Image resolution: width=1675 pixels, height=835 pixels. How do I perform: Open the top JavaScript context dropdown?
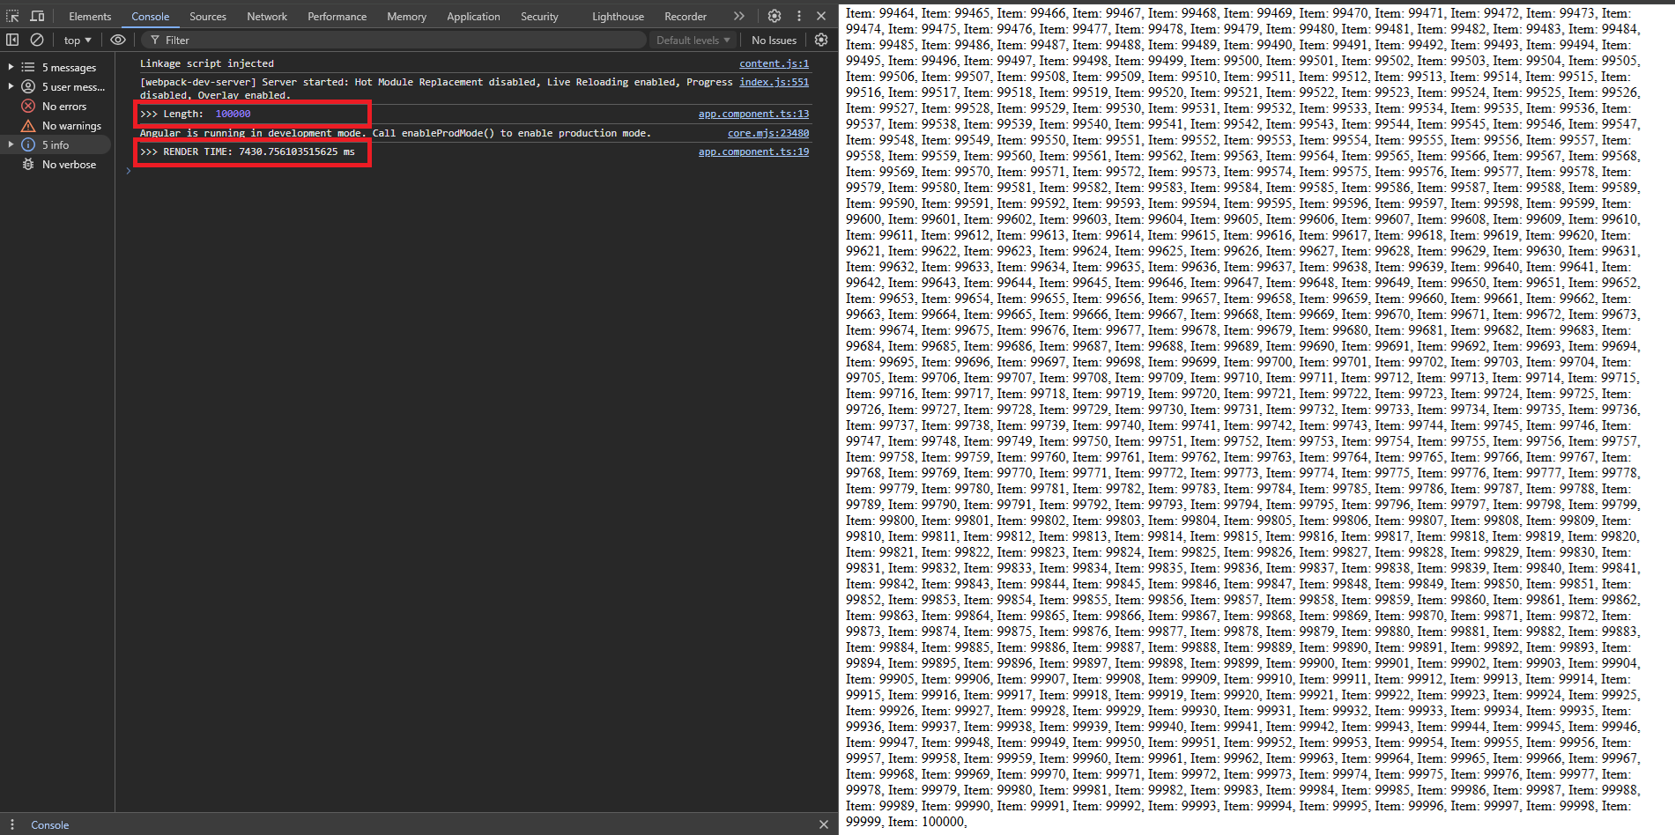78,41
